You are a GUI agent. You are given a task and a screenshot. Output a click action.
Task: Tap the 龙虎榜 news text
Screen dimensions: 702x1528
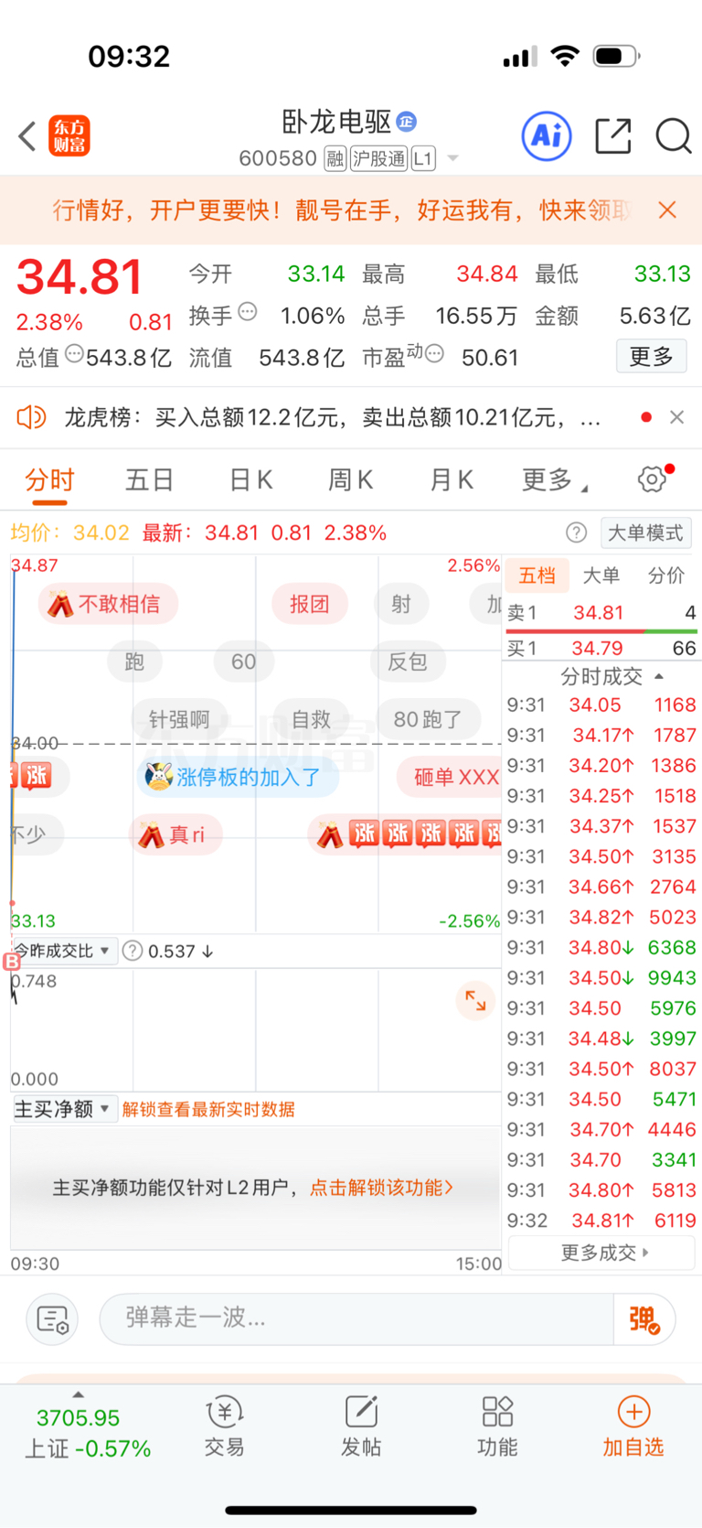tap(333, 417)
